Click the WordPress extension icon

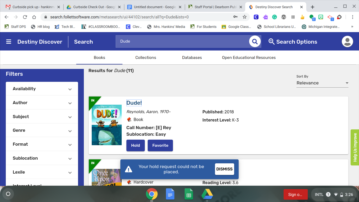pyautogui.click(x=284, y=17)
